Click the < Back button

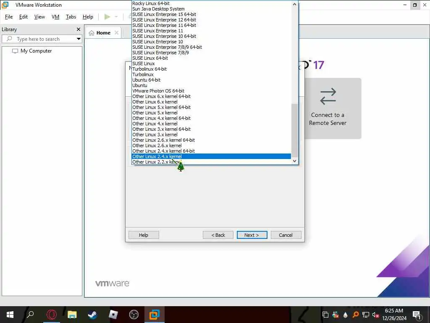(218, 235)
